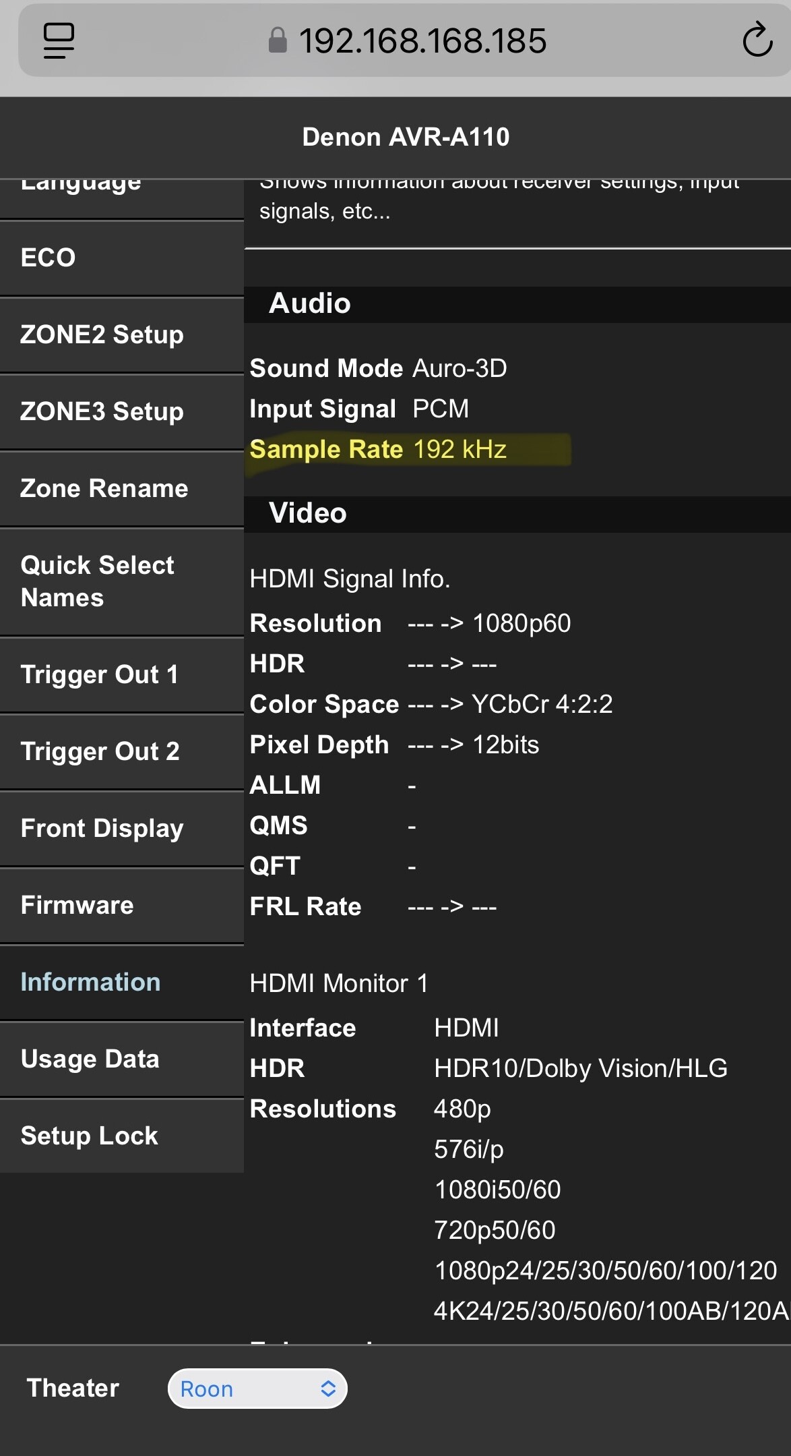
Task: Reload the page with the refresh icon
Action: pyautogui.click(x=757, y=40)
